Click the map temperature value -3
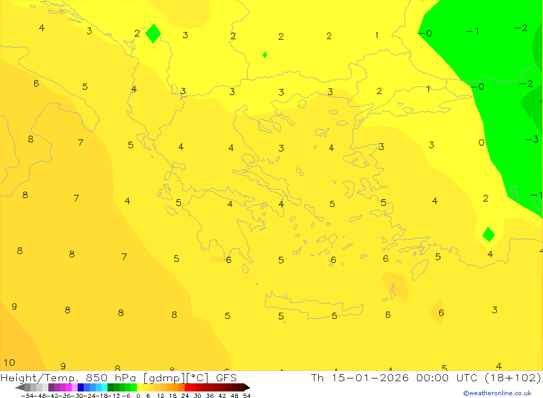 click(532, 139)
